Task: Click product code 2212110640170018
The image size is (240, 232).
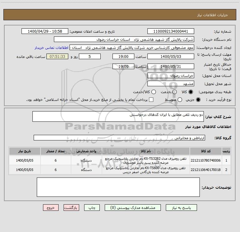Action: coord(206,170)
